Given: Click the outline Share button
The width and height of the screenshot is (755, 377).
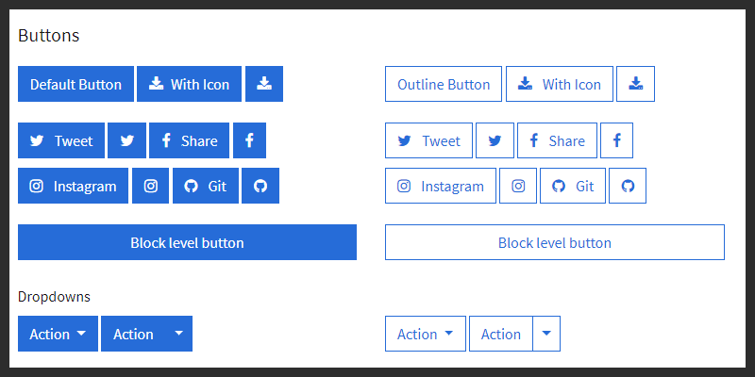Looking at the screenshot, I should pyautogui.click(x=557, y=140).
